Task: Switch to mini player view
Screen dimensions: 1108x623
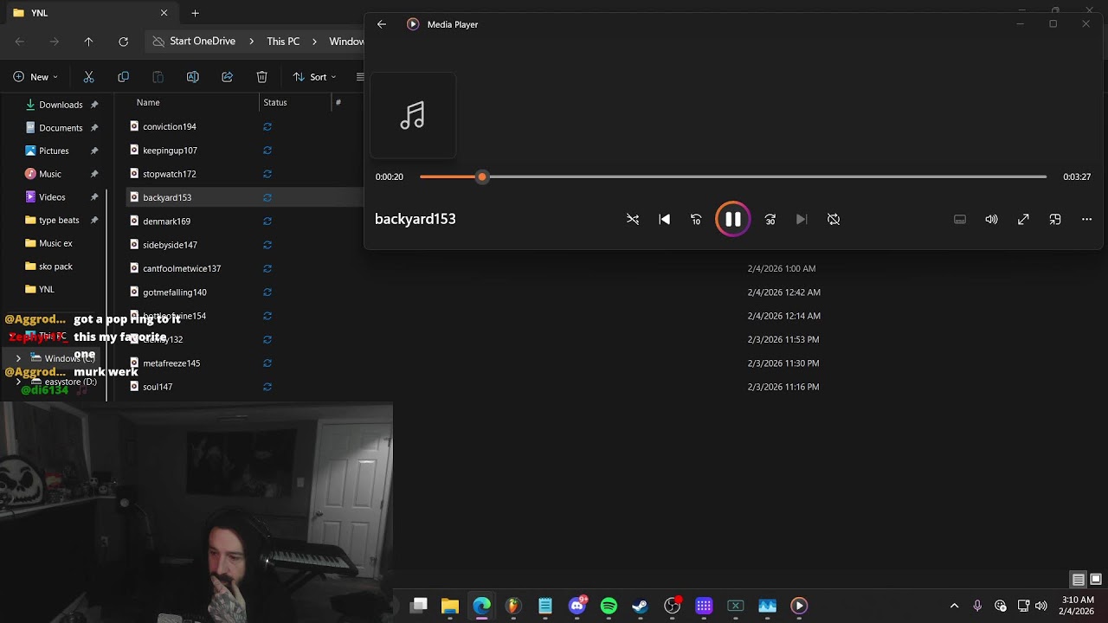Action: [1055, 220]
